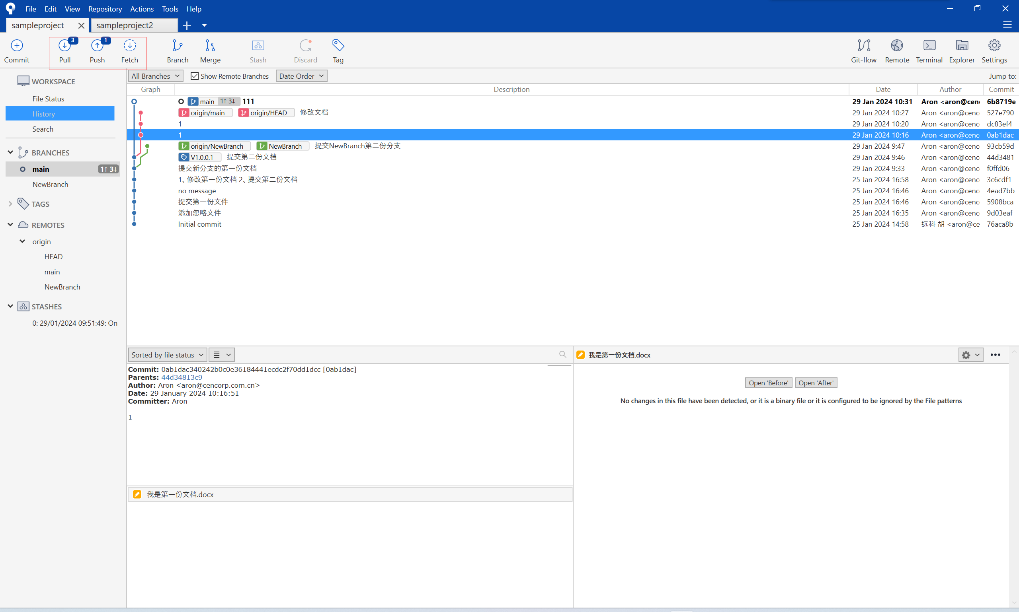The width and height of the screenshot is (1019, 612).
Task: Select the NewBranch local branch
Action: (50, 185)
